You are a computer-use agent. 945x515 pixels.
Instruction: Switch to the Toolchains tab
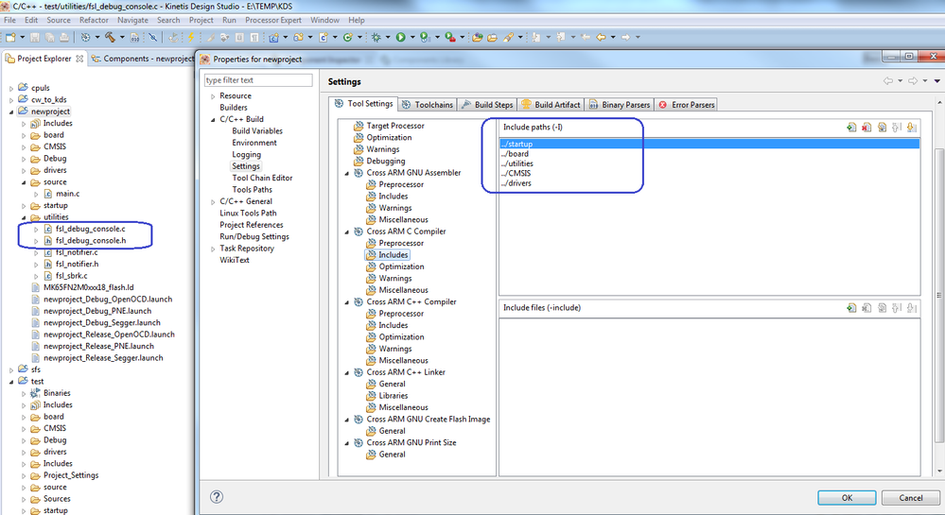[427, 104]
